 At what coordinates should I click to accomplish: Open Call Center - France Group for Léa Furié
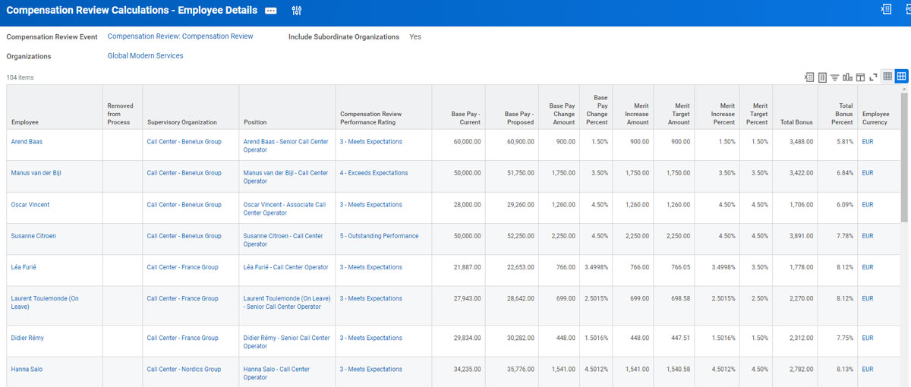tap(183, 267)
